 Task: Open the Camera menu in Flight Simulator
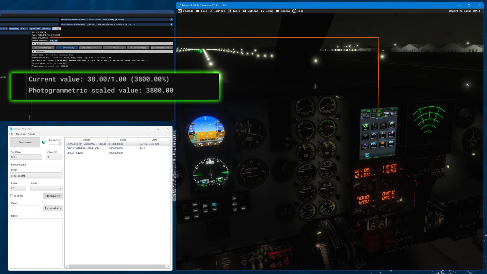click(x=283, y=11)
